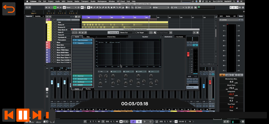
Task: Click the 12 Sources button
Action: click(x=113, y=32)
